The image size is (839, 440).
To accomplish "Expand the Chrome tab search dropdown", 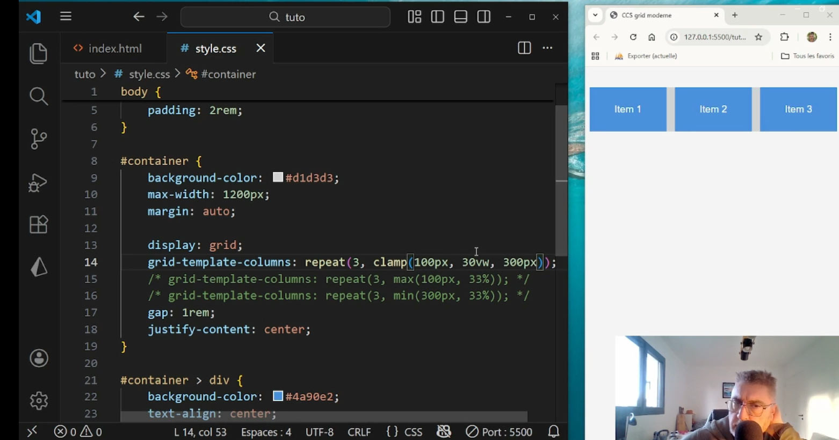I will coord(595,15).
